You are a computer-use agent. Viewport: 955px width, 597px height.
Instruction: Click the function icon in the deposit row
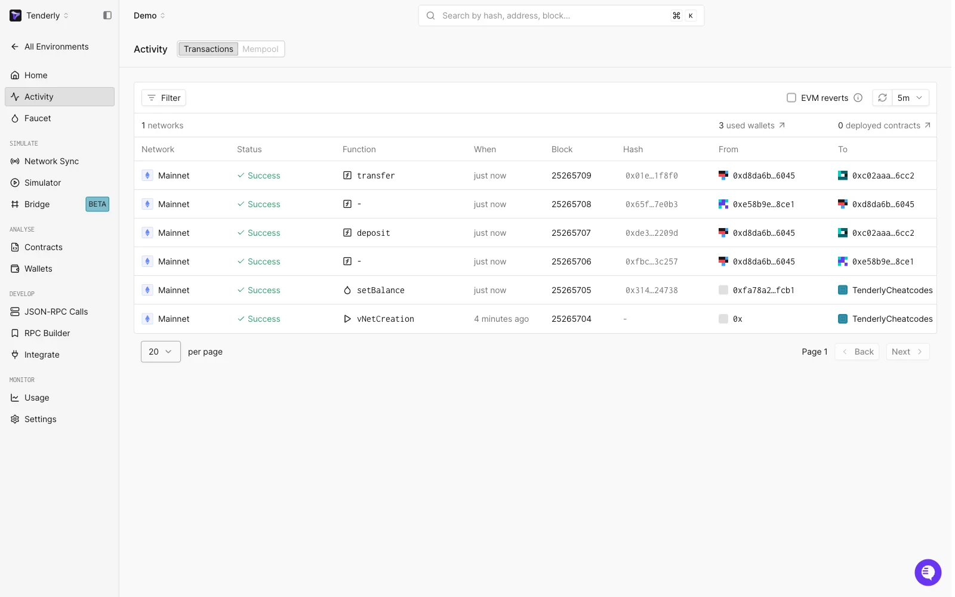pyautogui.click(x=347, y=233)
